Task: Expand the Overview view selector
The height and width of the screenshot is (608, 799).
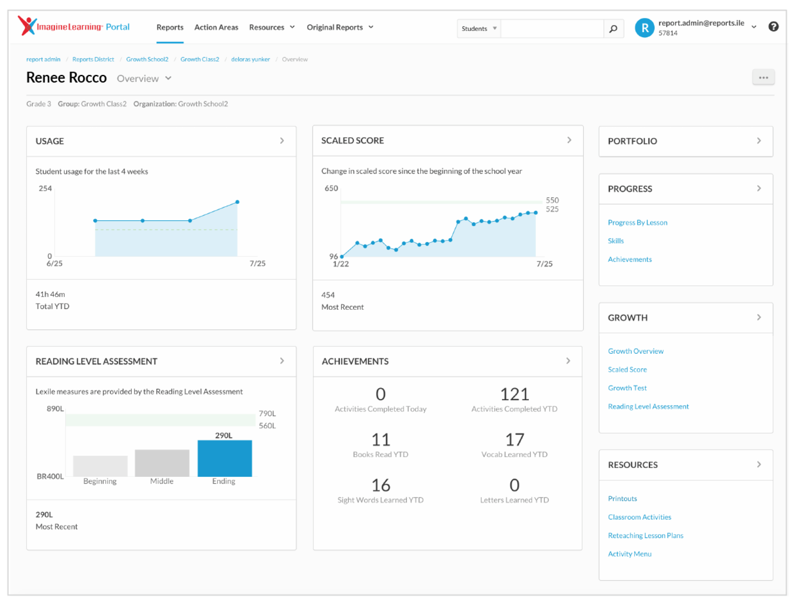Action: 144,78
